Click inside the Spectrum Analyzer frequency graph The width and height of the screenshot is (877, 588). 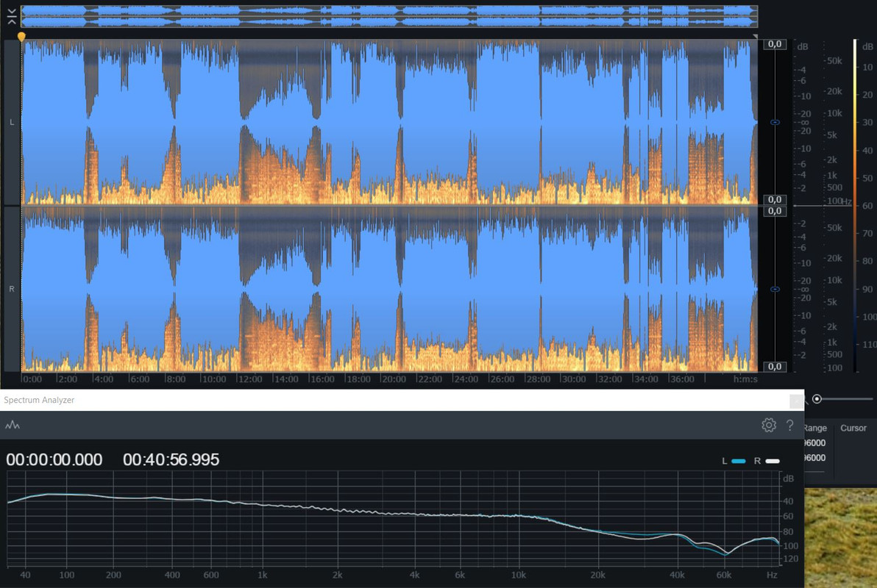[393, 518]
